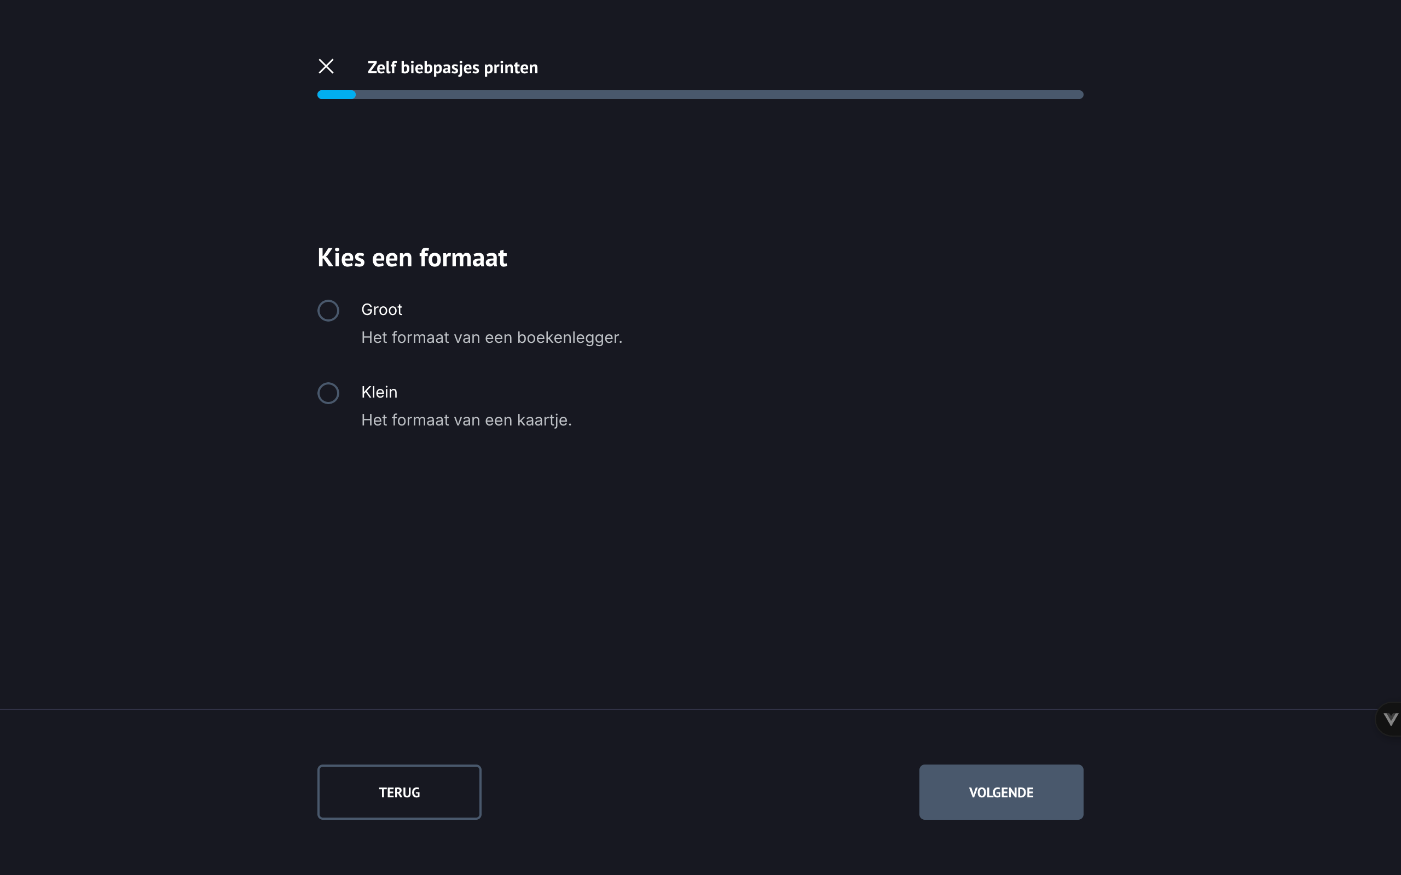Click the word 'printen' in the title
1401x875 pixels.
(511, 68)
